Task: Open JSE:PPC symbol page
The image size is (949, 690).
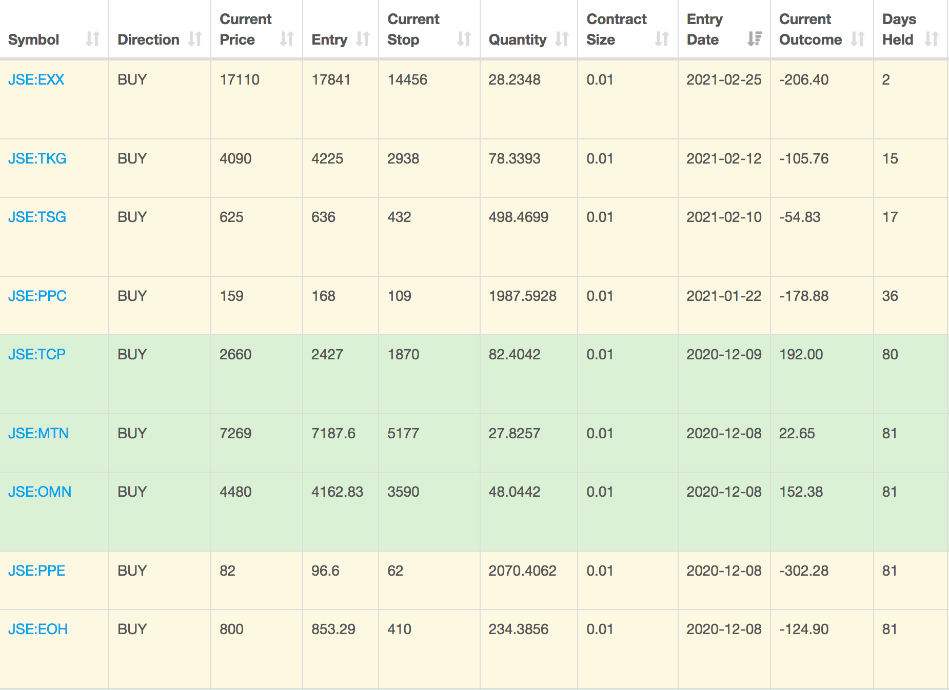Action: [x=37, y=296]
